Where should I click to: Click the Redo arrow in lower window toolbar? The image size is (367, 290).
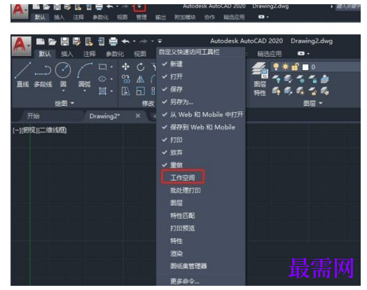(144, 41)
